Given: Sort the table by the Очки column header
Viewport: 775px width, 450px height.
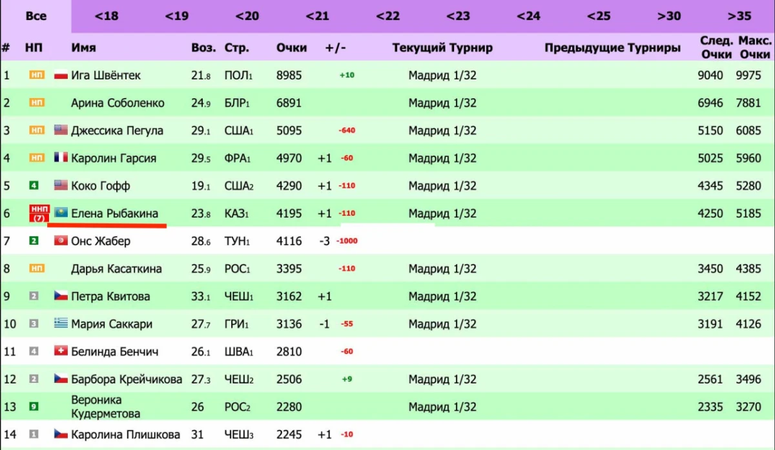Looking at the screenshot, I should pos(291,48).
